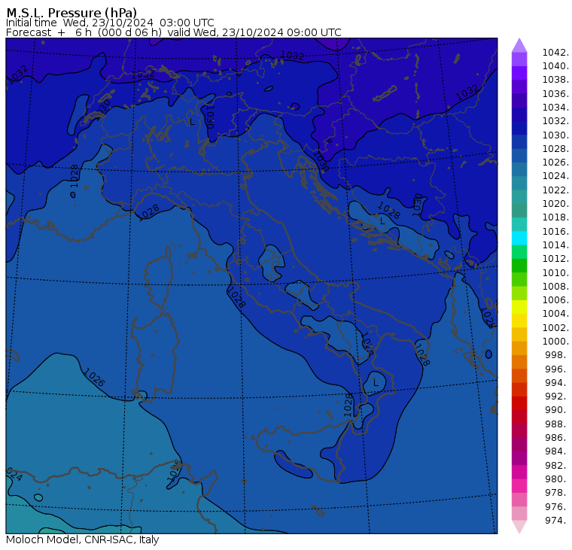This screenshot has width=572, height=550.
Task: Click the 1026 contour label west of Sardinia
Action: (x=94, y=378)
